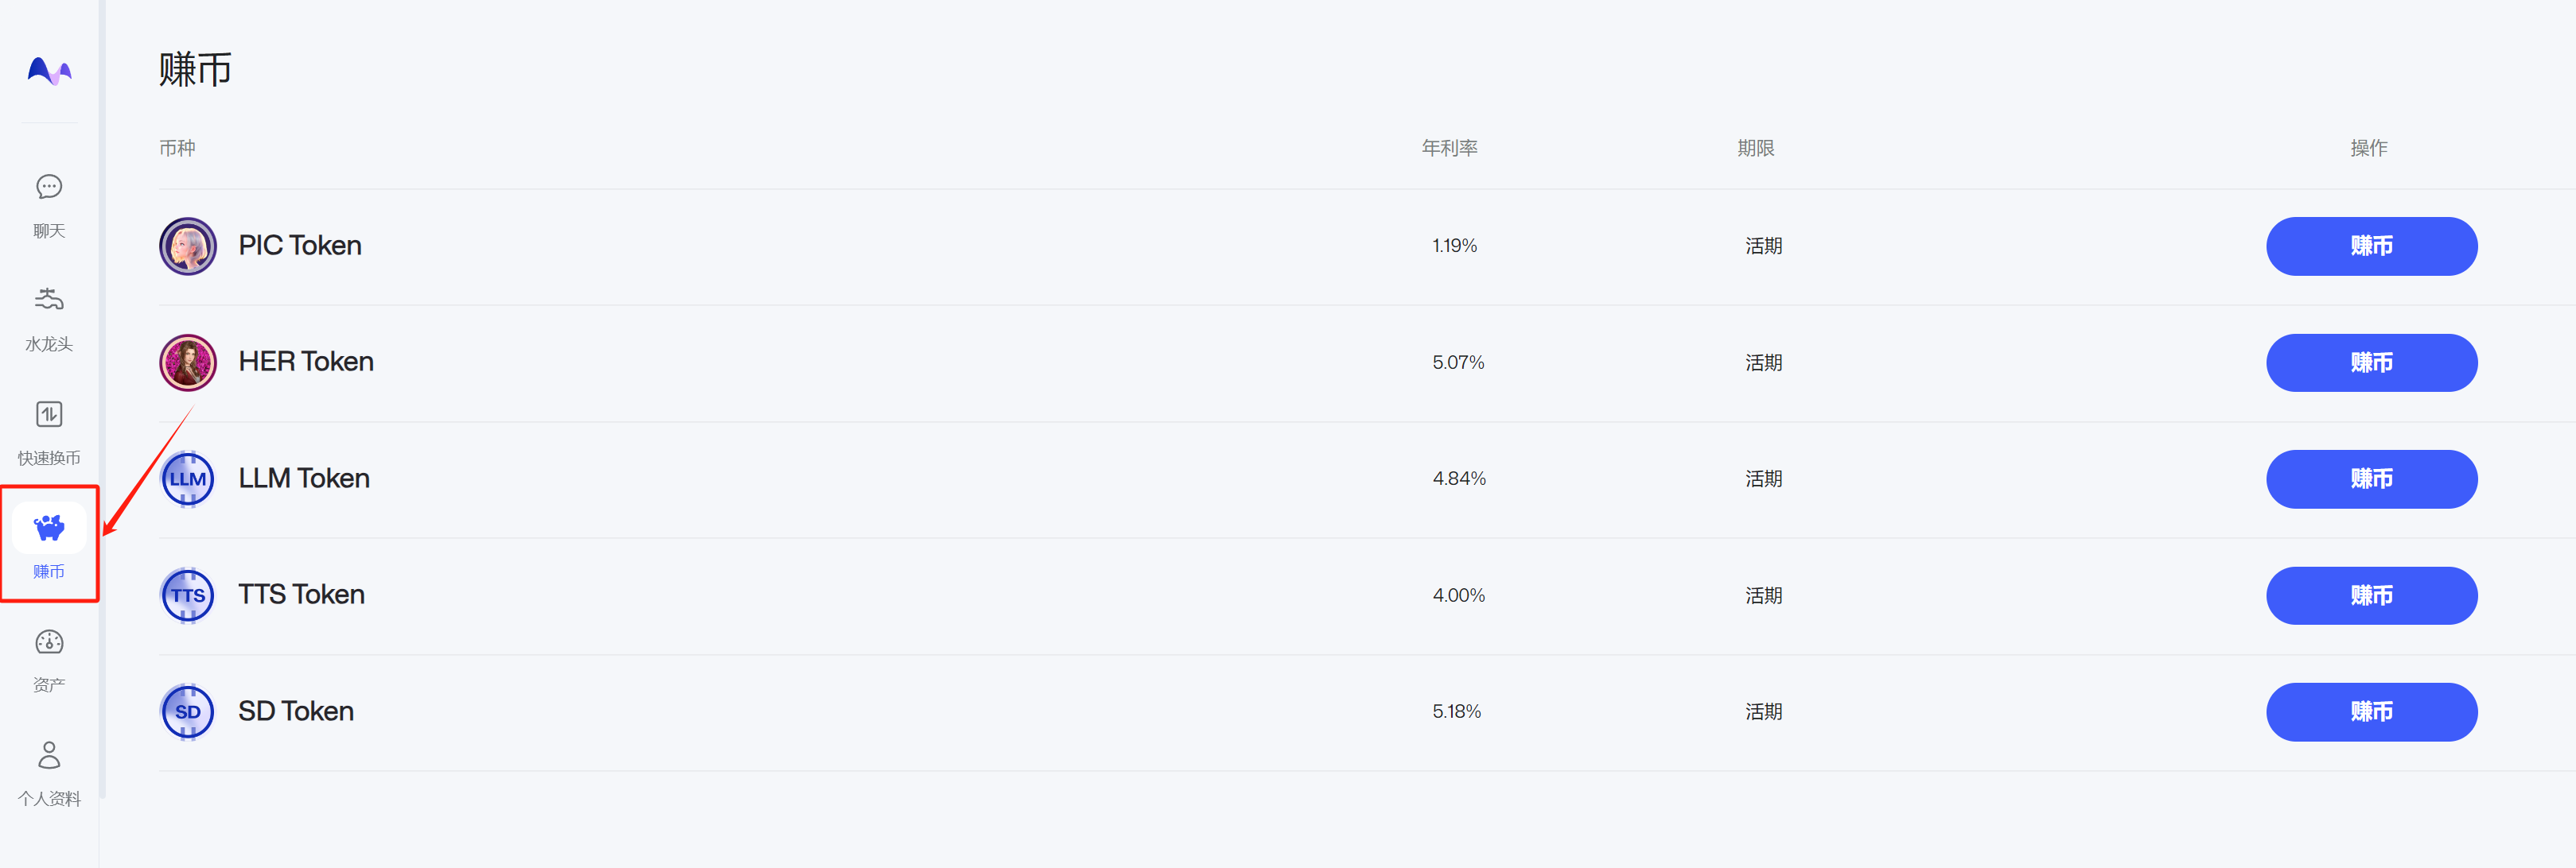Open the 聊天 chat icon in sidebar
Screen dimensions: 2576x868
point(49,187)
